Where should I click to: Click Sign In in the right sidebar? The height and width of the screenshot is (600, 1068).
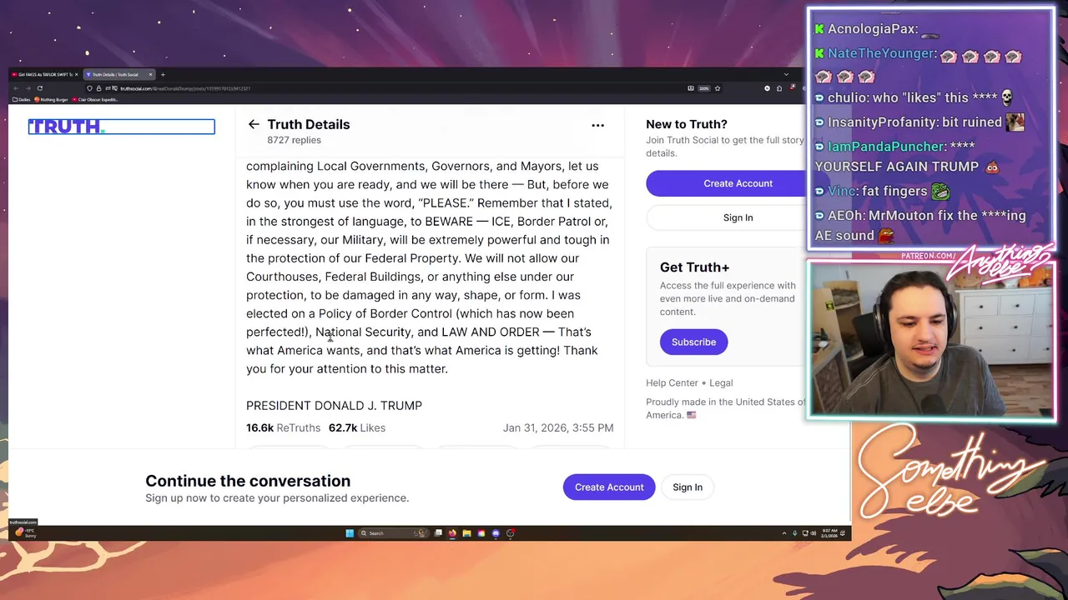coord(738,217)
